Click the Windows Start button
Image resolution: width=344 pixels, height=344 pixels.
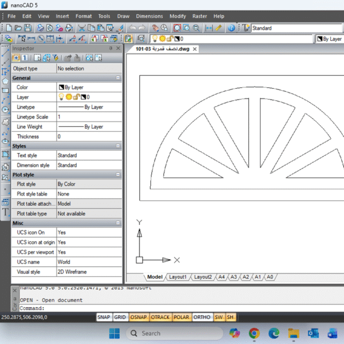coord(114,333)
